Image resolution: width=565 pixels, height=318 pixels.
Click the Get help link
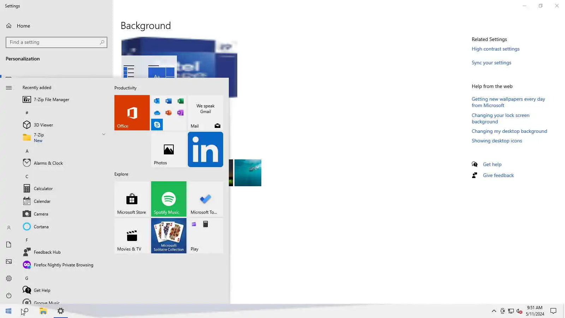tap(492, 165)
